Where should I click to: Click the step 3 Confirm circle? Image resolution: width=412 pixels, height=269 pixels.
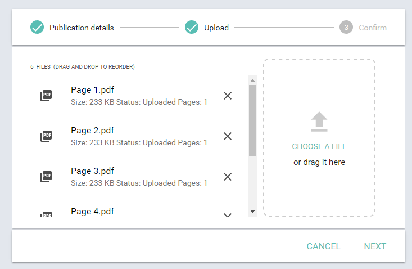(346, 27)
